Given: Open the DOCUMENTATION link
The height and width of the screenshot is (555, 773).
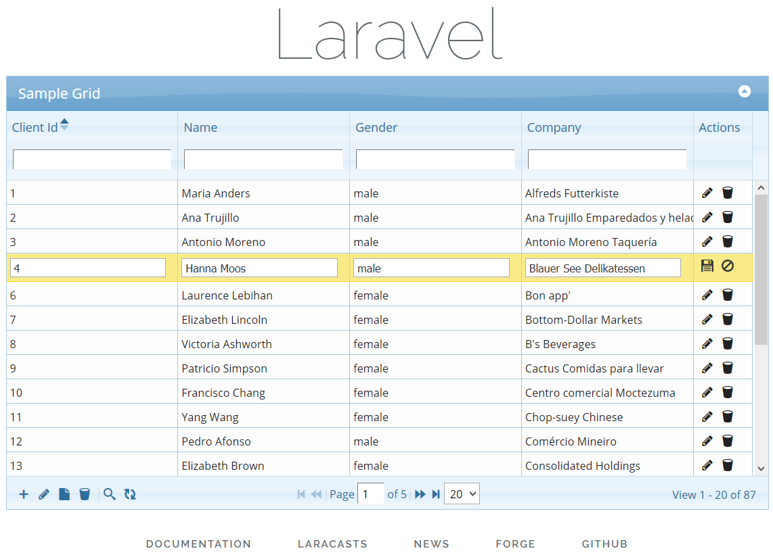Looking at the screenshot, I should [x=198, y=544].
